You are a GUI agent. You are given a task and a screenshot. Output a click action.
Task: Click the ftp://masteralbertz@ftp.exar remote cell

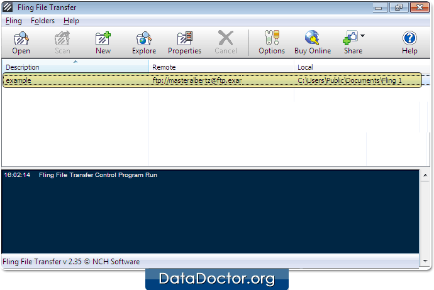pos(197,80)
